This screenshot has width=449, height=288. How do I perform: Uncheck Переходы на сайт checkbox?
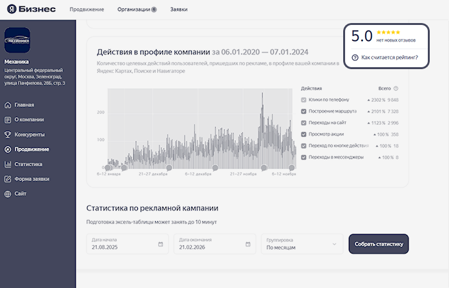(303, 123)
